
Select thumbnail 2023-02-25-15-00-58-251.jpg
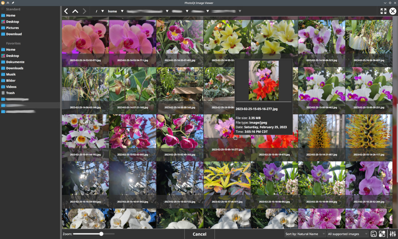click(x=369, y=91)
